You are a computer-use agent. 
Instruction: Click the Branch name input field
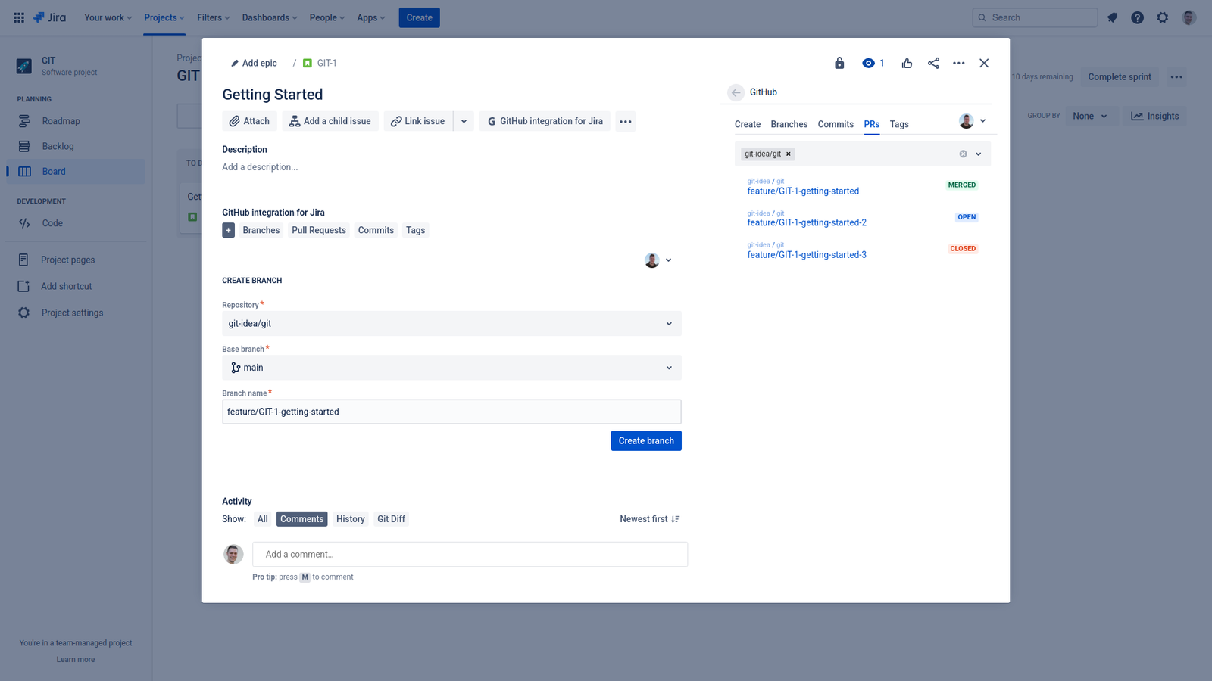pyautogui.click(x=451, y=412)
